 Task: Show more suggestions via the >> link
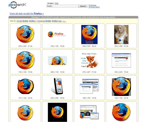(x=64, y=21)
